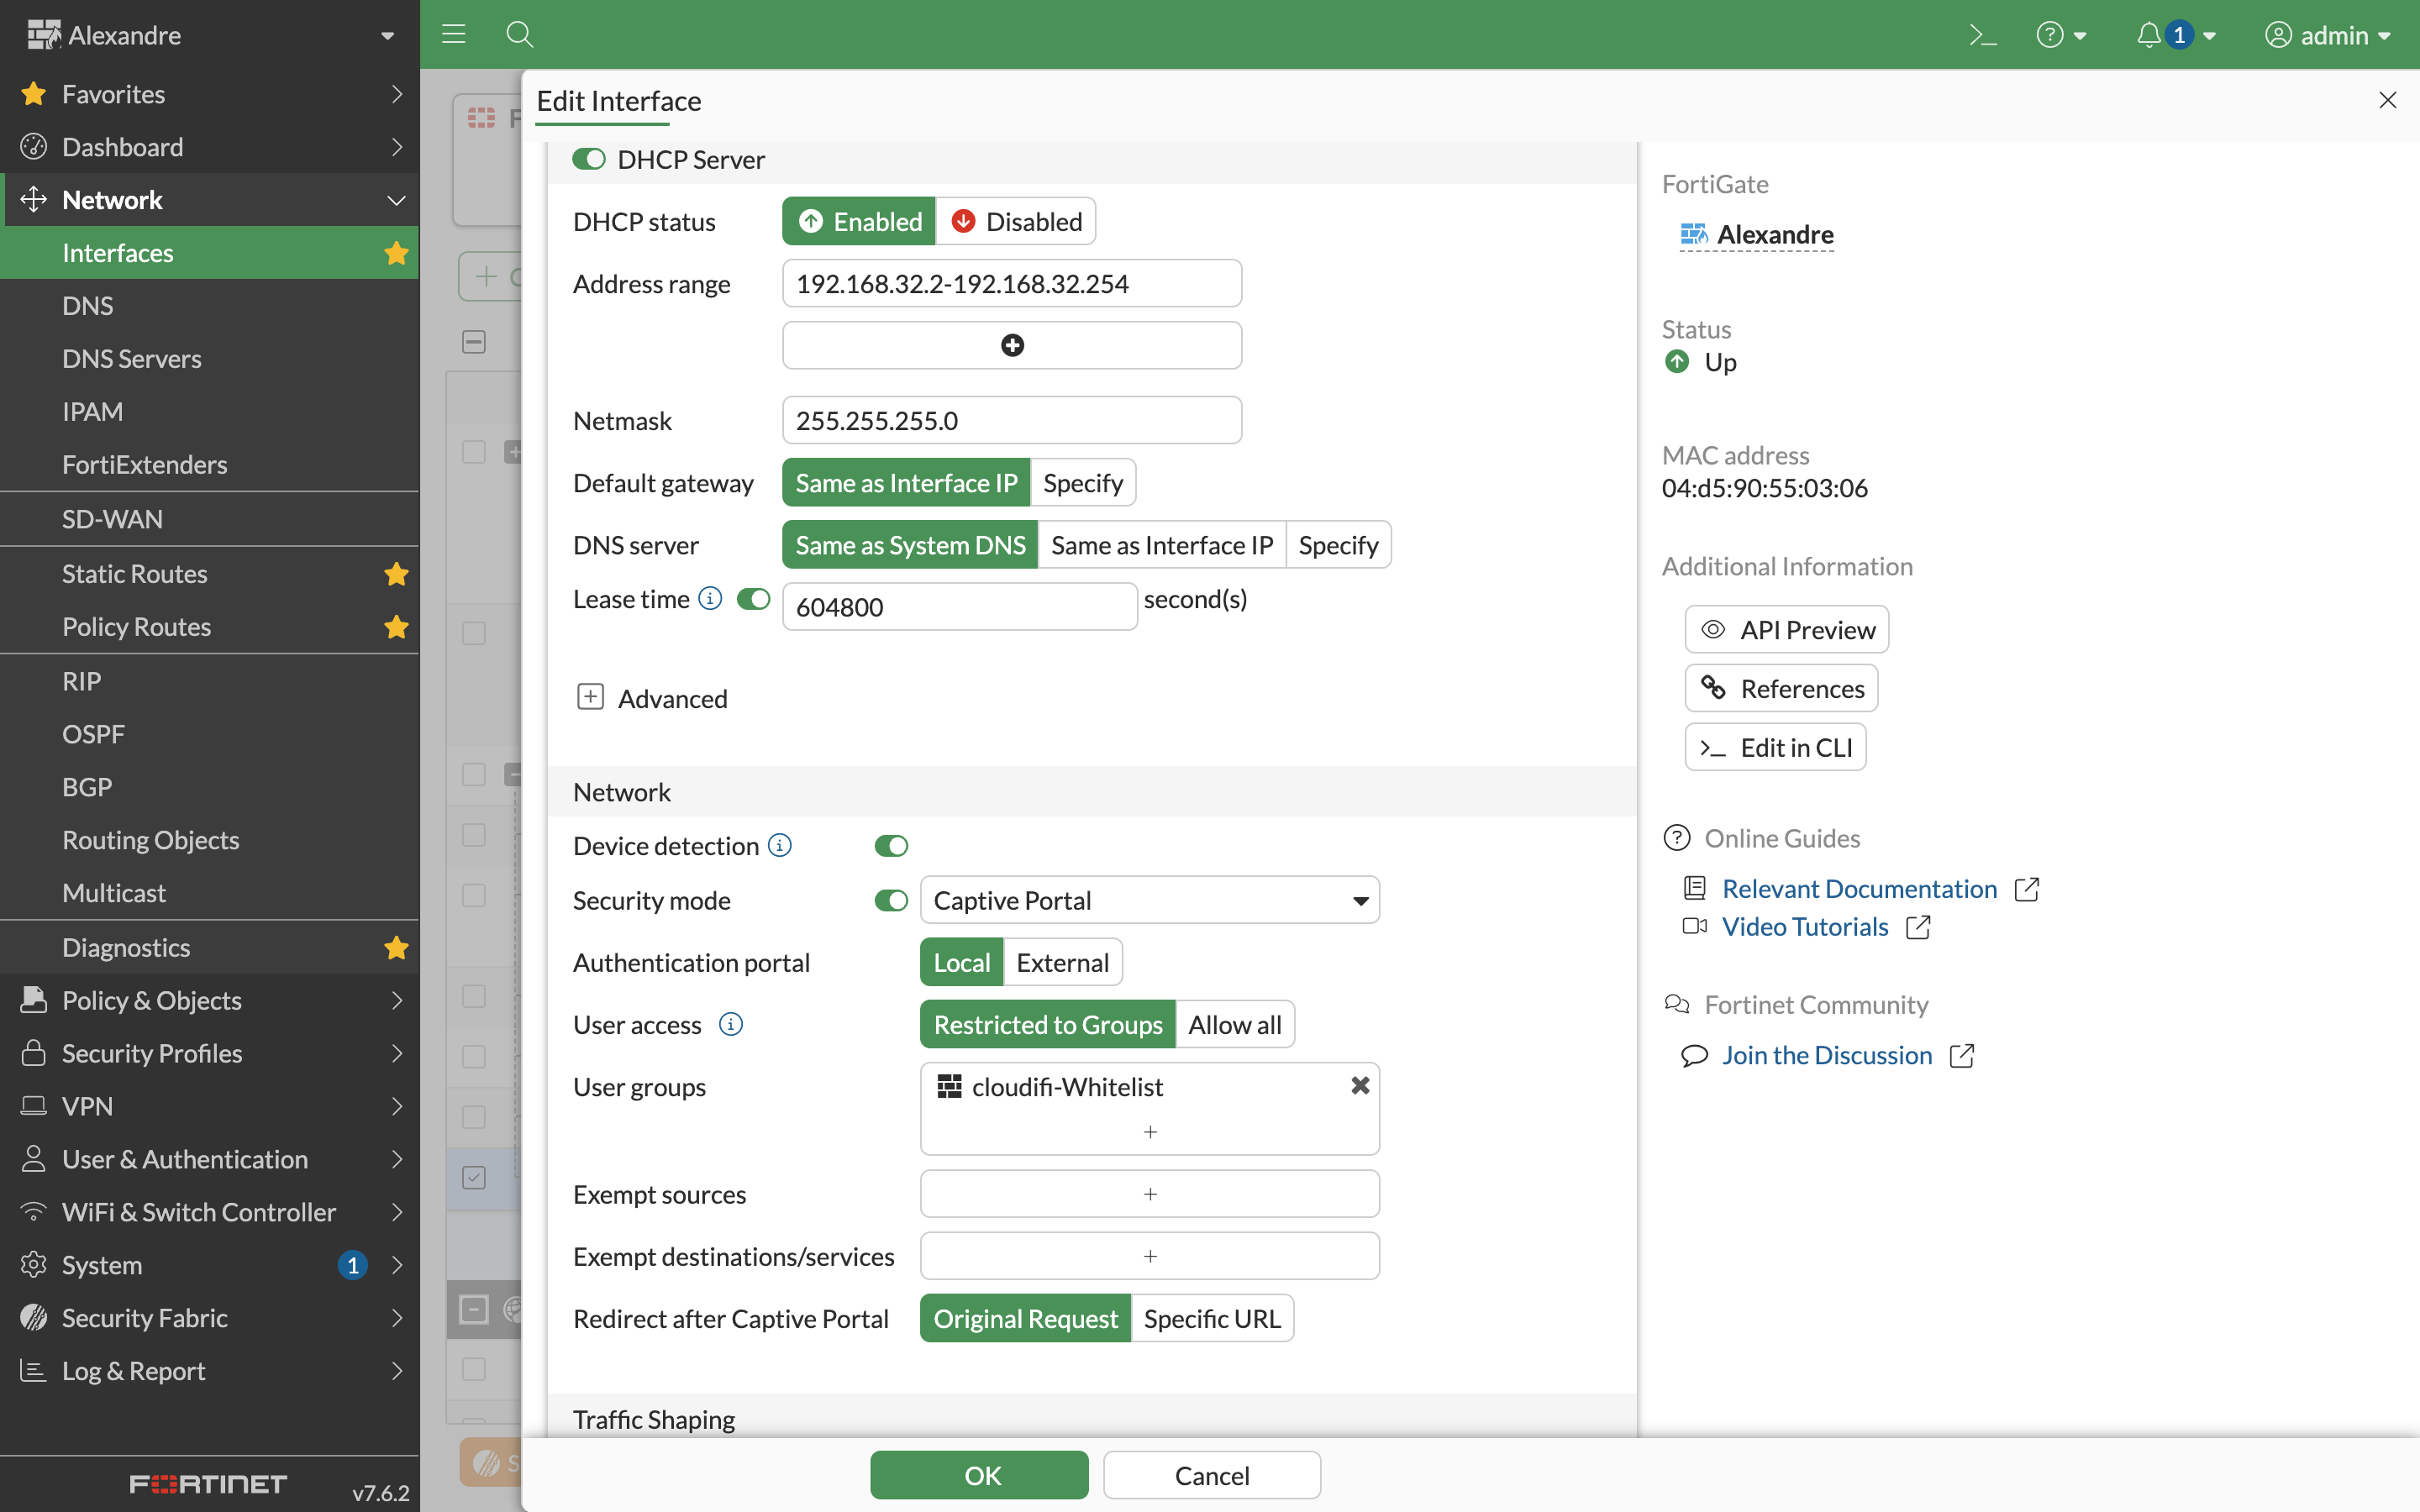Open the Security mode Captive Portal dropdown
Screen dimensions: 2420x1512
coord(1149,900)
